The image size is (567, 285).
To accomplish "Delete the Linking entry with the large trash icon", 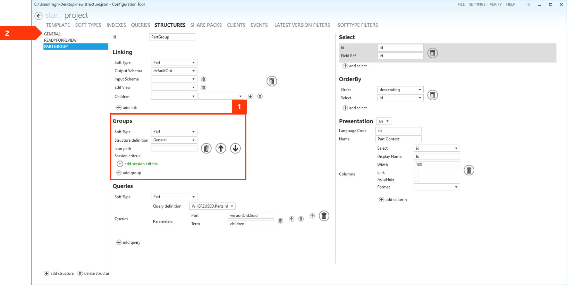I will tap(272, 81).
